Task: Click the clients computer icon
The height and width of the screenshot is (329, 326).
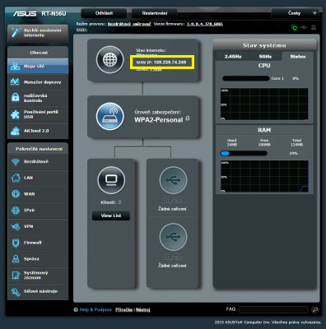Action: tap(111, 180)
